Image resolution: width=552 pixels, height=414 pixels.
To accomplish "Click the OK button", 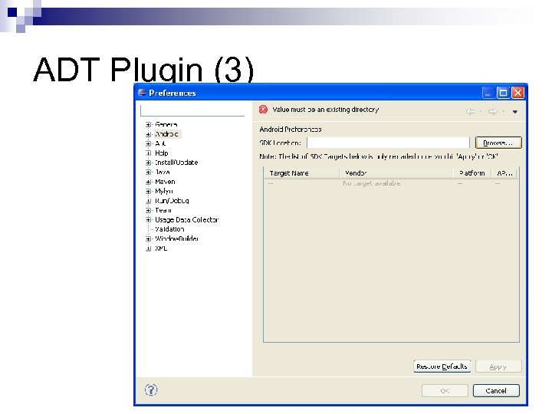I will point(445,391).
